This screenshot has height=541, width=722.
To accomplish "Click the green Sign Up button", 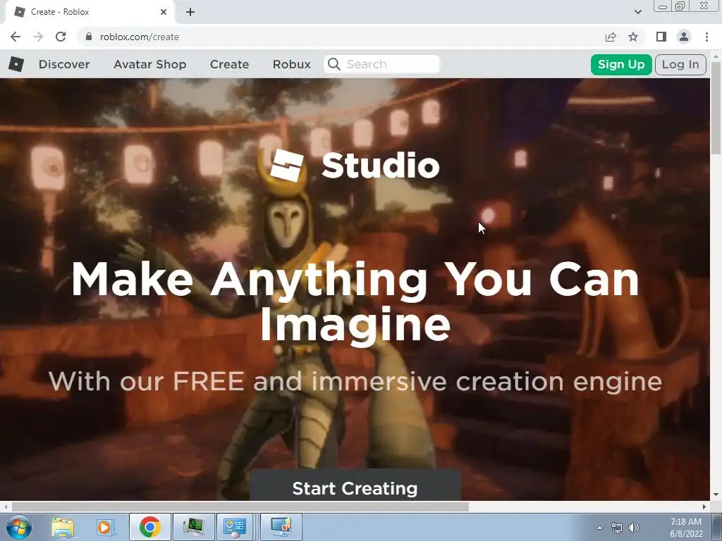I will point(621,64).
